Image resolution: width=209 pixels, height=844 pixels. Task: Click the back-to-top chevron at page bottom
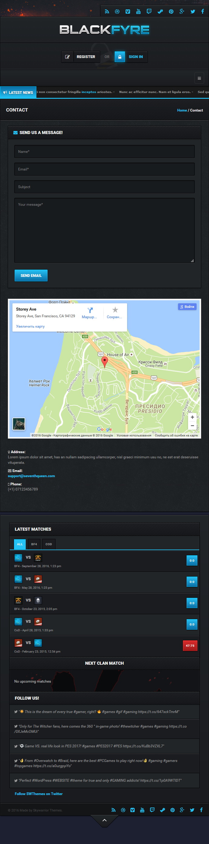click(104, 820)
